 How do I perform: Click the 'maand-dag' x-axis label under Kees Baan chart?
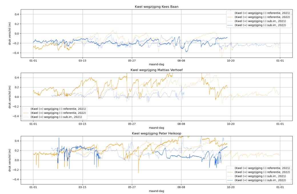(156, 64)
